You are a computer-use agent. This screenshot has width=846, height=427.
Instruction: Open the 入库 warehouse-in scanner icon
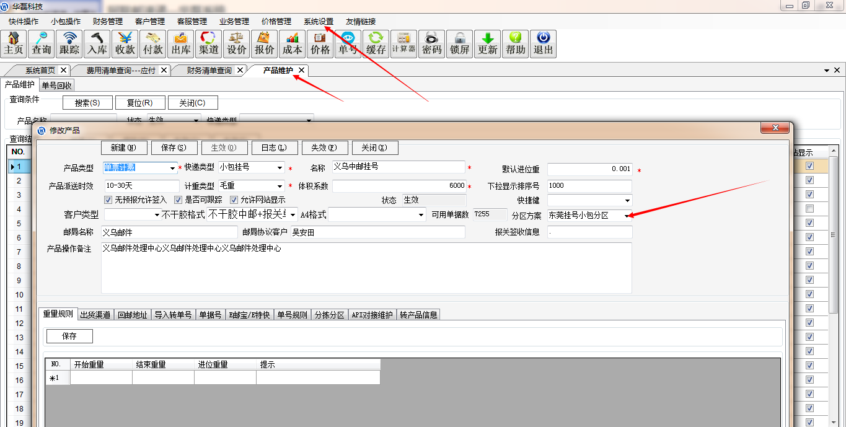97,44
